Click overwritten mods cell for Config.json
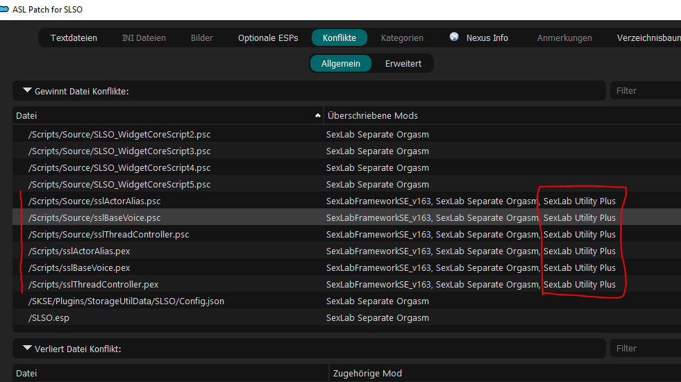 coord(378,301)
